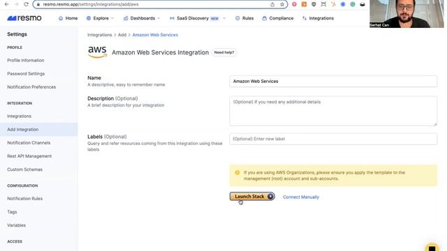
Task: Open the chat widget at bottom right
Action: tap(432, 248)
